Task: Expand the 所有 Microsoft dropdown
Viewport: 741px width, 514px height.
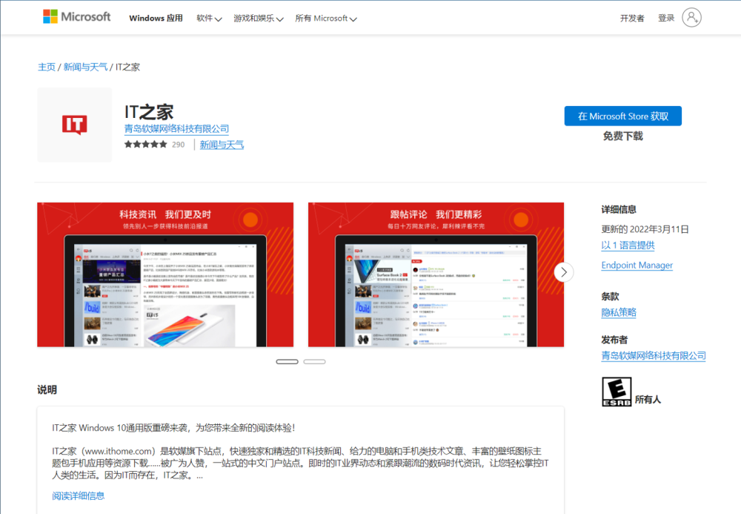Action: [326, 19]
